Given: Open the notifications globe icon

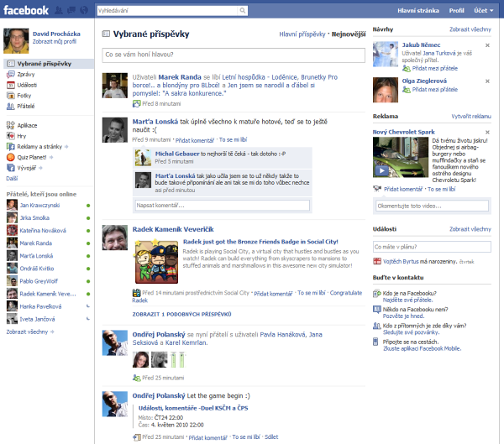Looking at the screenshot, I should pyautogui.click(x=83, y=10).
